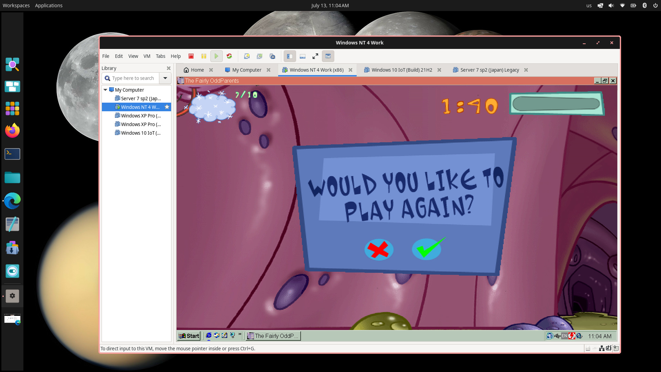Click the guest taskbar clock 11:04 AM
Image resolution: width=661 pixels, height=372 pixels.
point(600,336)
